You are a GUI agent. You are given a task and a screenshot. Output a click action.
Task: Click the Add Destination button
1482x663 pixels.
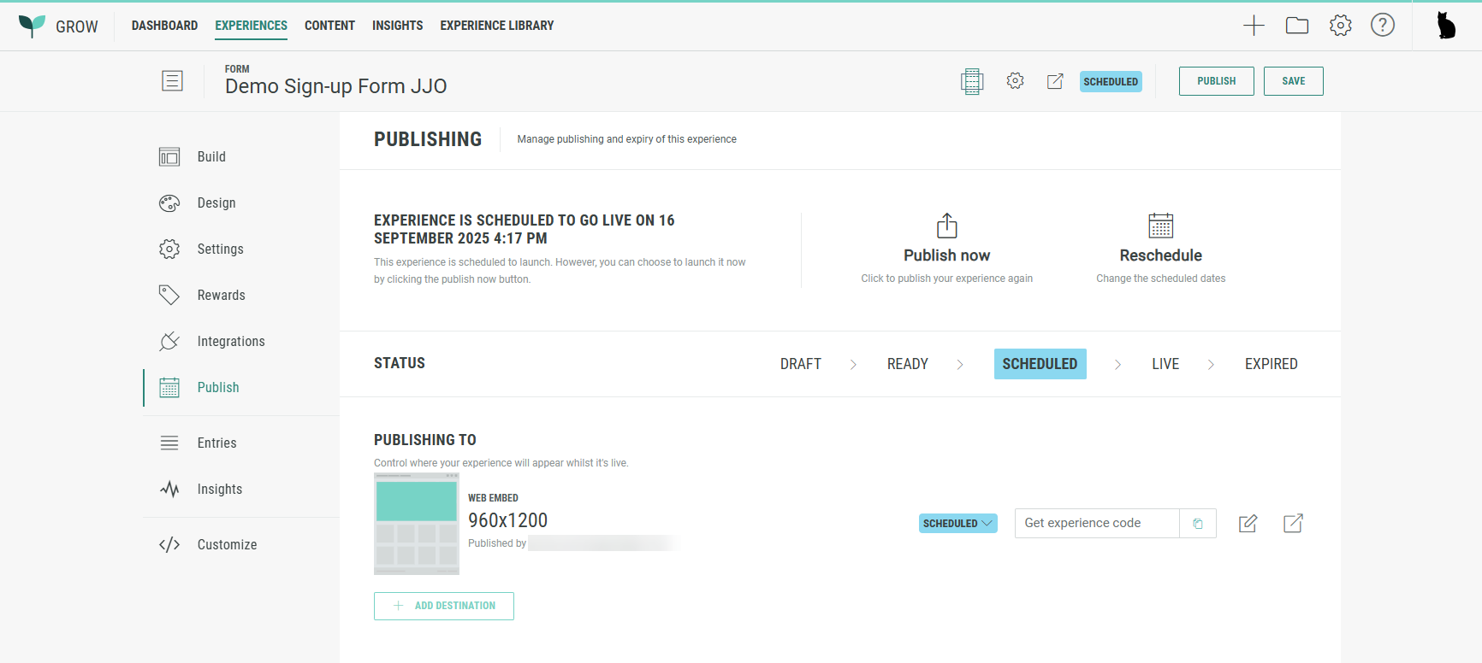click(x=444, y=606)
